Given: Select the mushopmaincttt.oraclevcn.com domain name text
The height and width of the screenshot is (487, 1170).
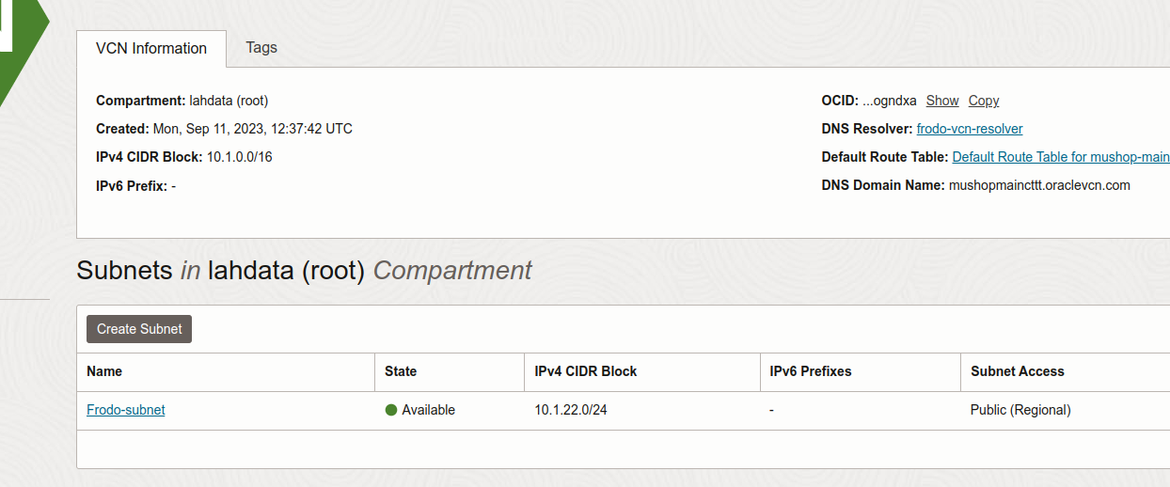Looking at the screenshot, I should pyautogui.click(x=1039, y=185).
